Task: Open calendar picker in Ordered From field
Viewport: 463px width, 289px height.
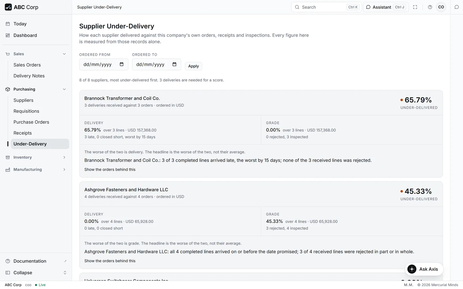Action: click(x=122, y=64)
